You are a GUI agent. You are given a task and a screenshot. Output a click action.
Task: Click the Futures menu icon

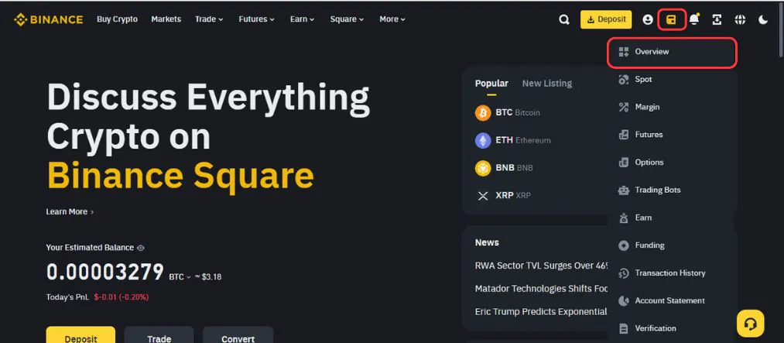(624, 135)
